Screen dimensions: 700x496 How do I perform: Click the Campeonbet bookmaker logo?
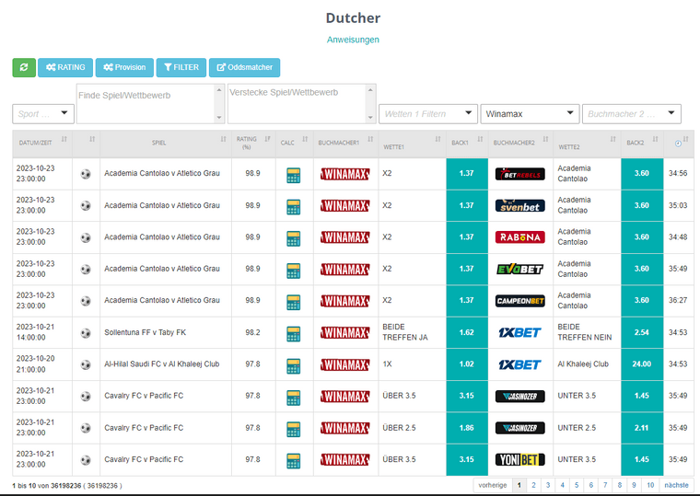520,301
